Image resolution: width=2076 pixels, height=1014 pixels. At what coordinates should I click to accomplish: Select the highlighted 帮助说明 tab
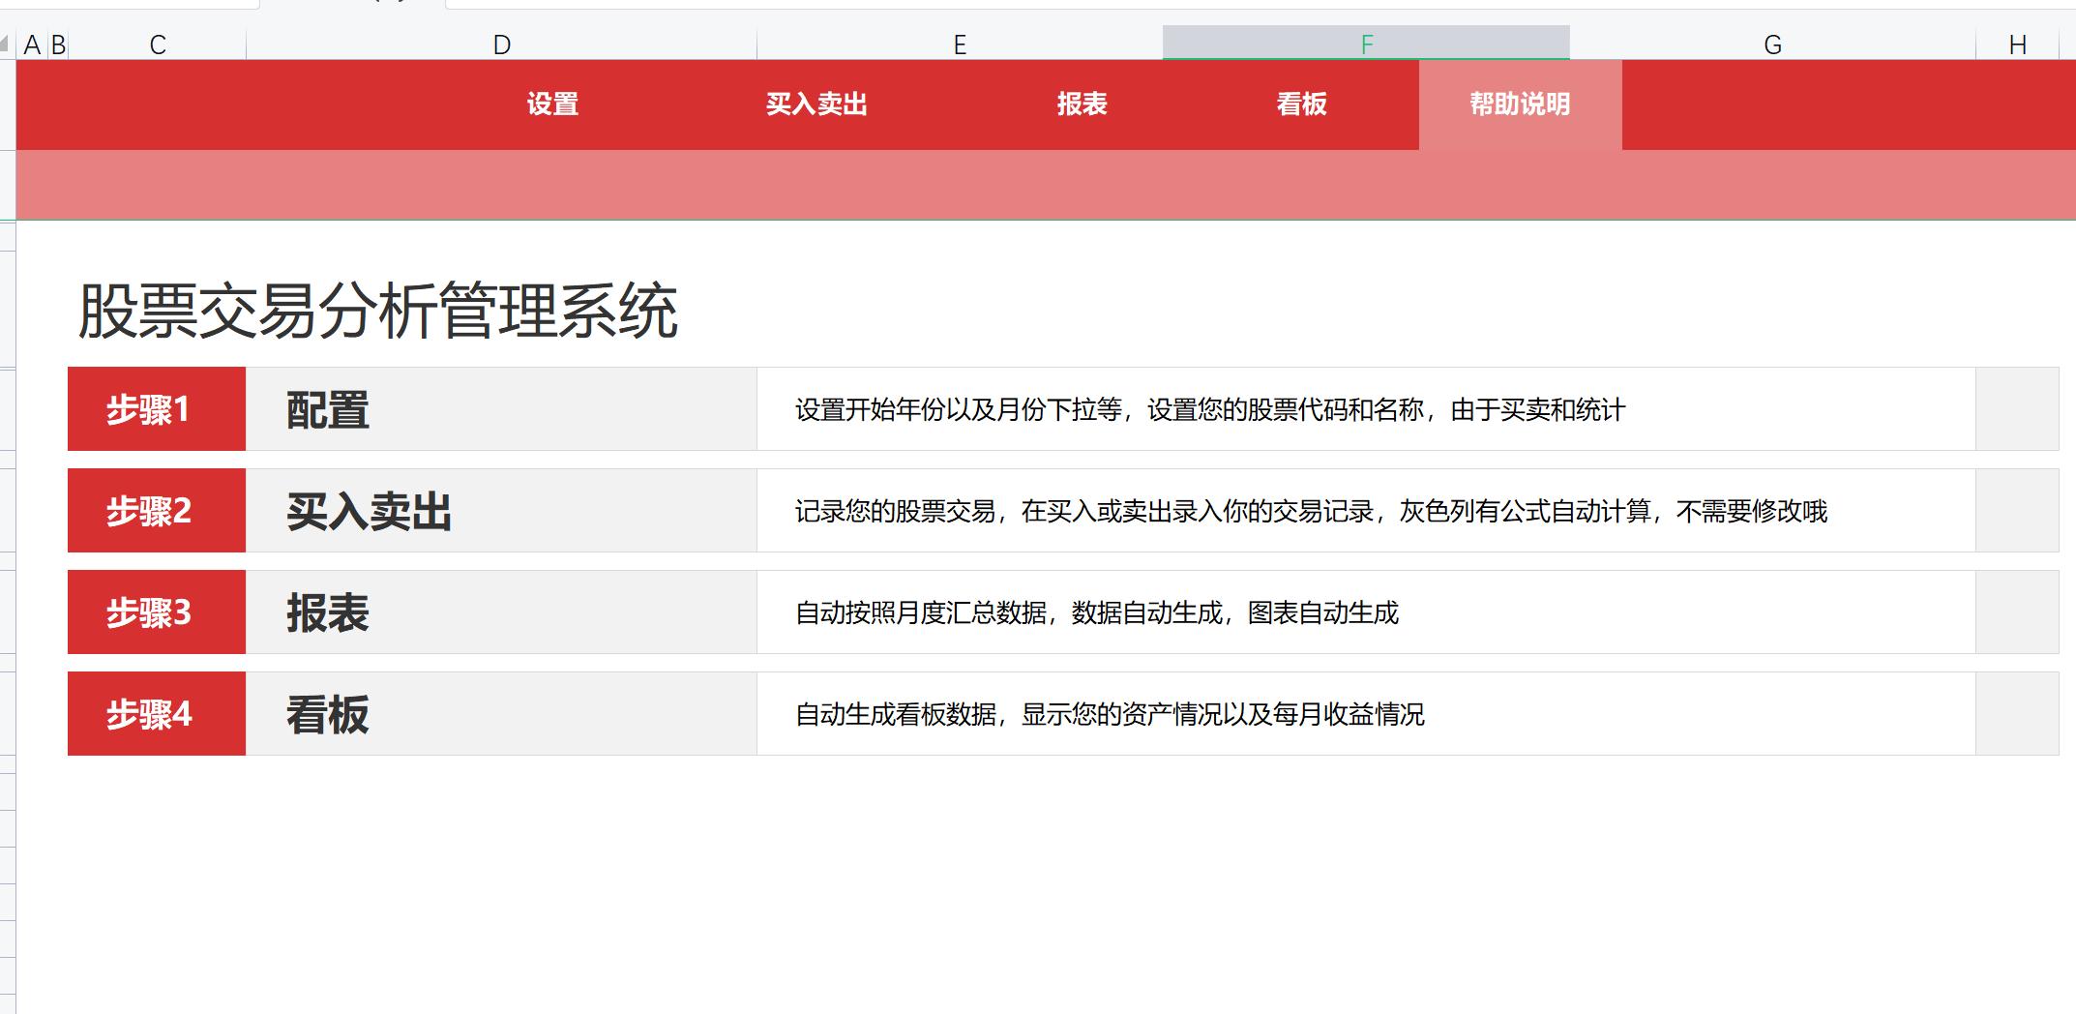tap(1519, 104)
